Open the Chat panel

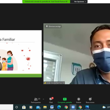pyautogui.click(x=51, y=100)
